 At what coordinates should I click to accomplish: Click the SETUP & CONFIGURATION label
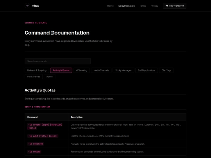38,107
